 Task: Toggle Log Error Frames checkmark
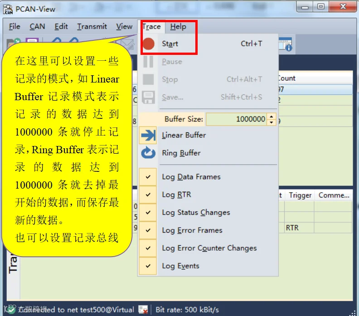148,230
